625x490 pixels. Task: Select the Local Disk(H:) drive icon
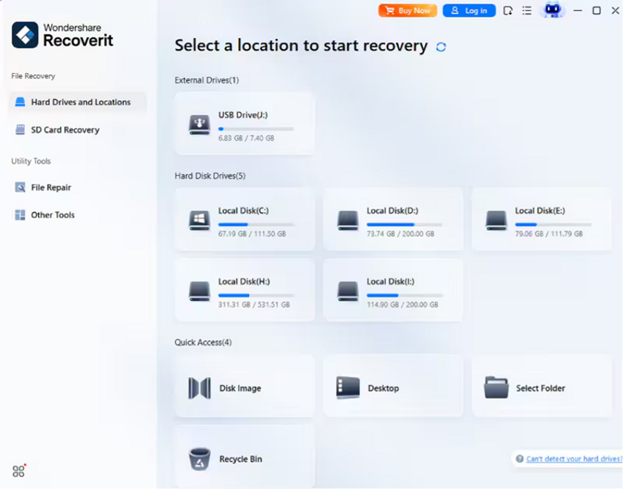[x=200, y=292]
